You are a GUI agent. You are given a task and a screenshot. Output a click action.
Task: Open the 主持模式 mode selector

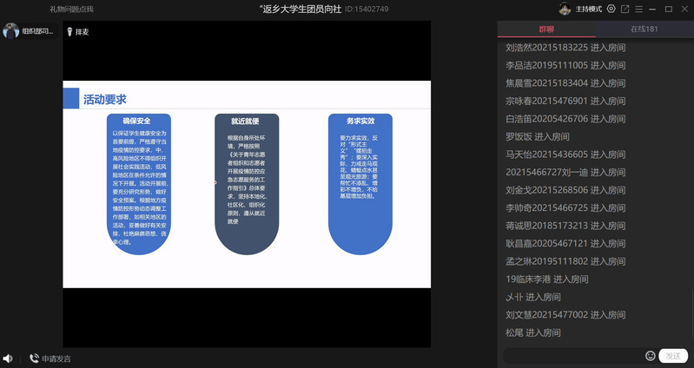pos(589,9)
